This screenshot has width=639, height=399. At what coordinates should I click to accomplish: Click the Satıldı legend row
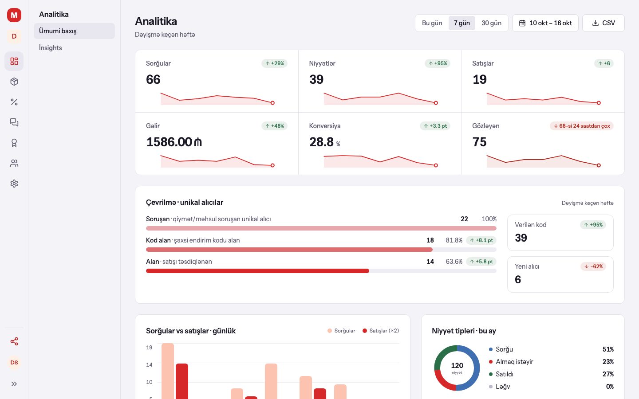tap(551, 374)
